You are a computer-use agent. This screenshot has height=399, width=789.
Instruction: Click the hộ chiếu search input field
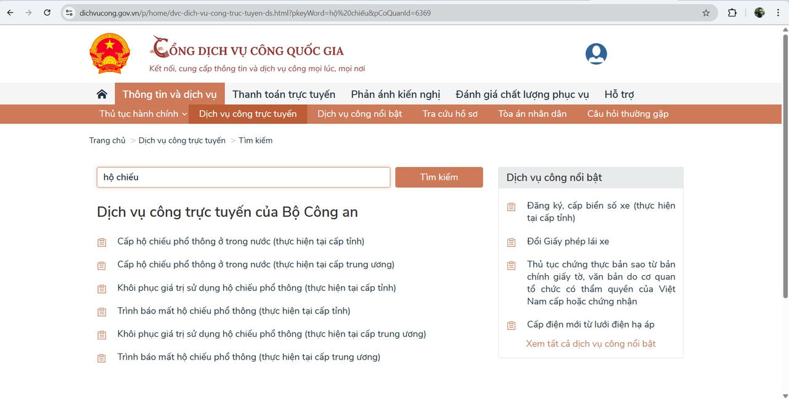(x=243, y=177)
